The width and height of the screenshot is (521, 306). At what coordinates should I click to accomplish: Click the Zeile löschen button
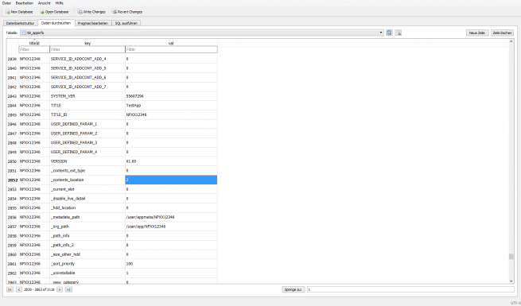(x=503, y=33)
